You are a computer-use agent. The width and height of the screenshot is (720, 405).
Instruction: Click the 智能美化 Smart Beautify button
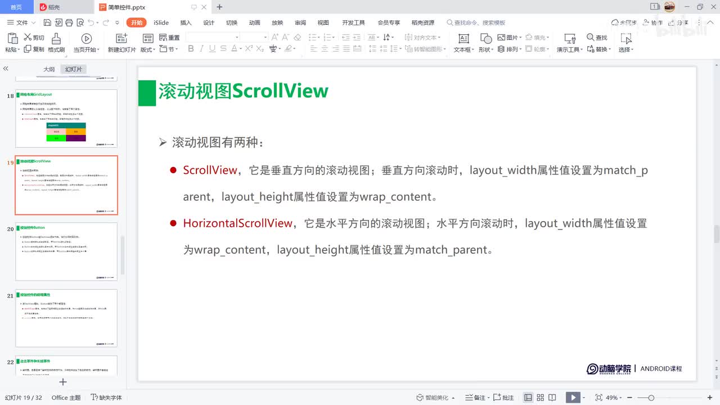pyautogui.click(x=436, y=398)
